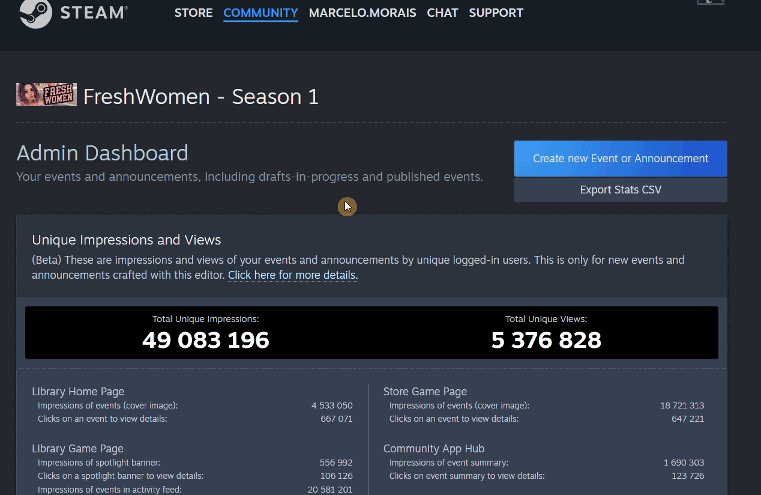761x495 pixels.
Task: Select the Store Game Page heading
Action: point(425,392)
